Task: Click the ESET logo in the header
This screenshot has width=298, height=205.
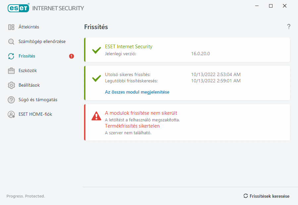Action: tap(19, 8)
